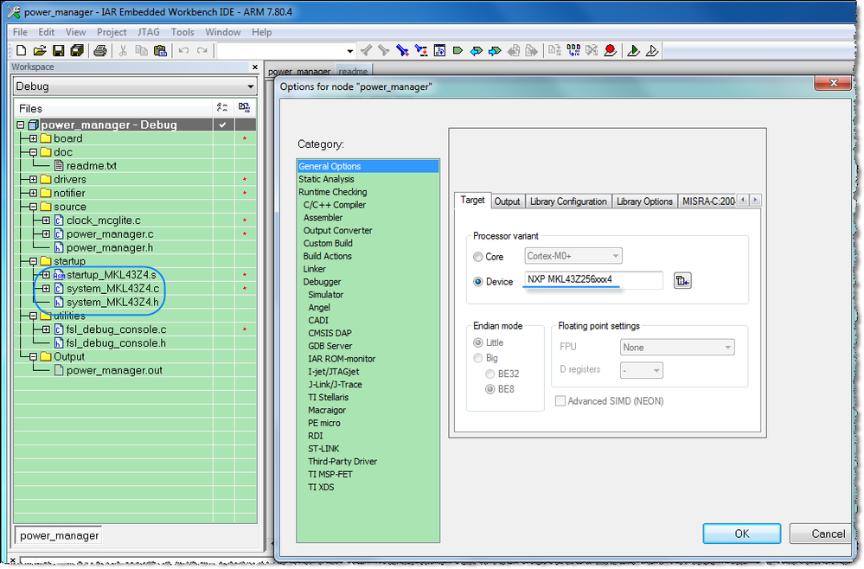Click the Download and Debug green arrow icon
This screenshot has height=569, width=864.
tap(633, 51)
